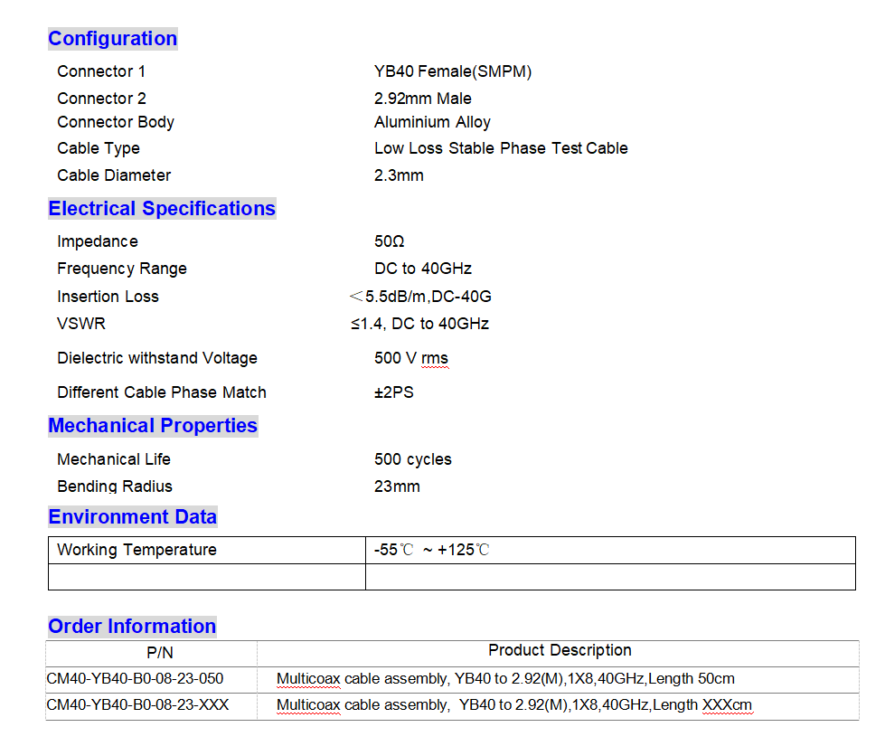Select the ±2PS phase match value

[x=394, y=392]
